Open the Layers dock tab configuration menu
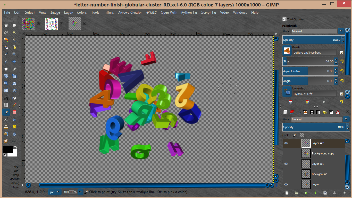352x198 pixels. click(x=347, y=112)
